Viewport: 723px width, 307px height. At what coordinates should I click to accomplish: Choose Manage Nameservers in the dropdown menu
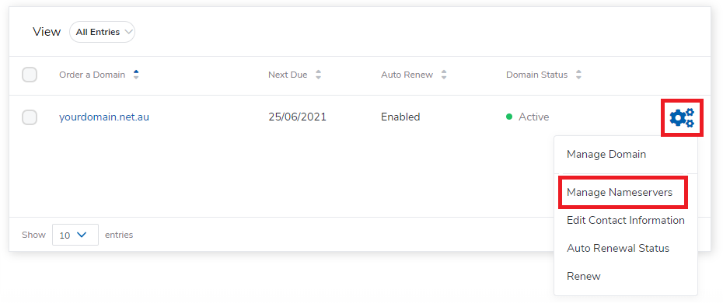(x=620, y=192)
